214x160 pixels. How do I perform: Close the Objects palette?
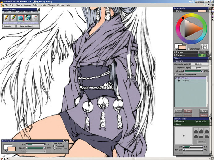[x=210, y=58]
